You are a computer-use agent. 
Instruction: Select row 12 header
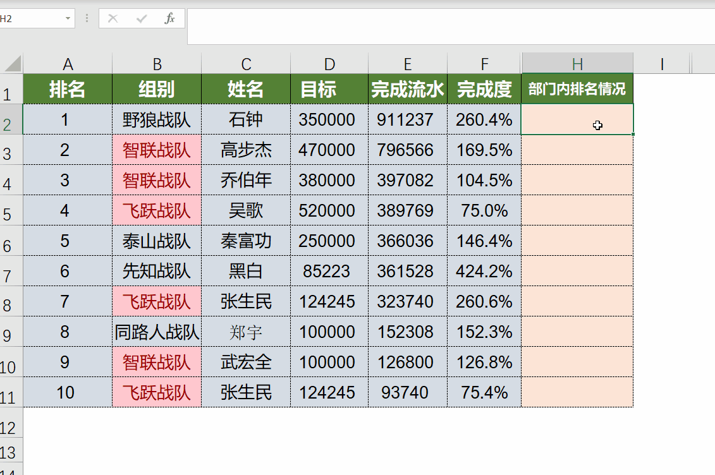11,423
